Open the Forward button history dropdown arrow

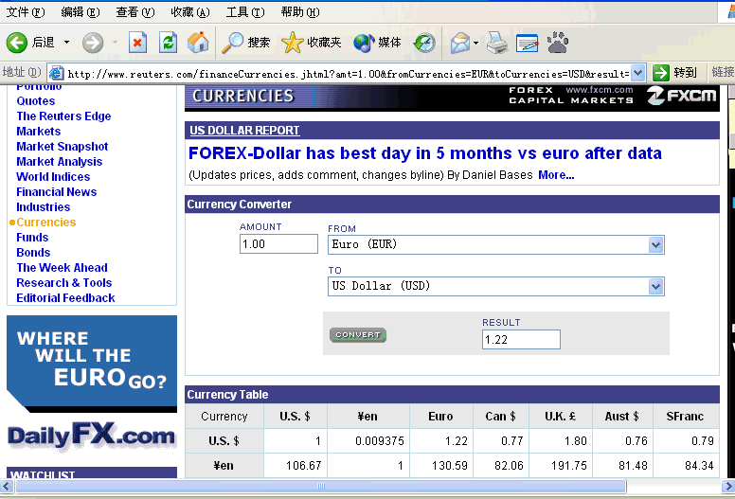115,43
